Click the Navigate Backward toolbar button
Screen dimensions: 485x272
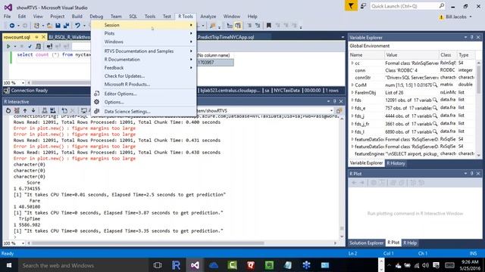coord(12,26)
